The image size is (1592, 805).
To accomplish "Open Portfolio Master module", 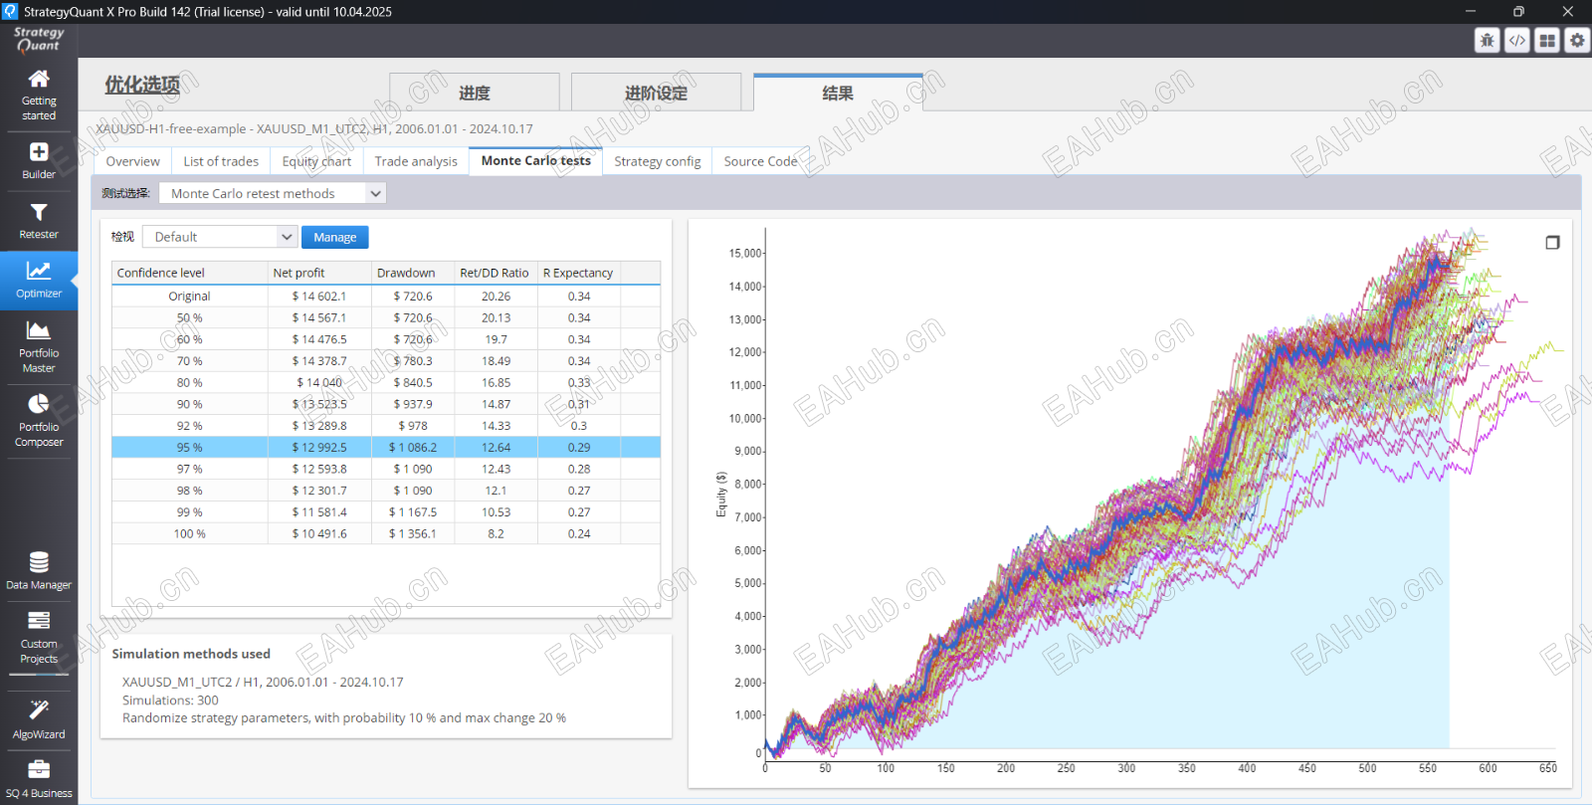I will [39, 346].
